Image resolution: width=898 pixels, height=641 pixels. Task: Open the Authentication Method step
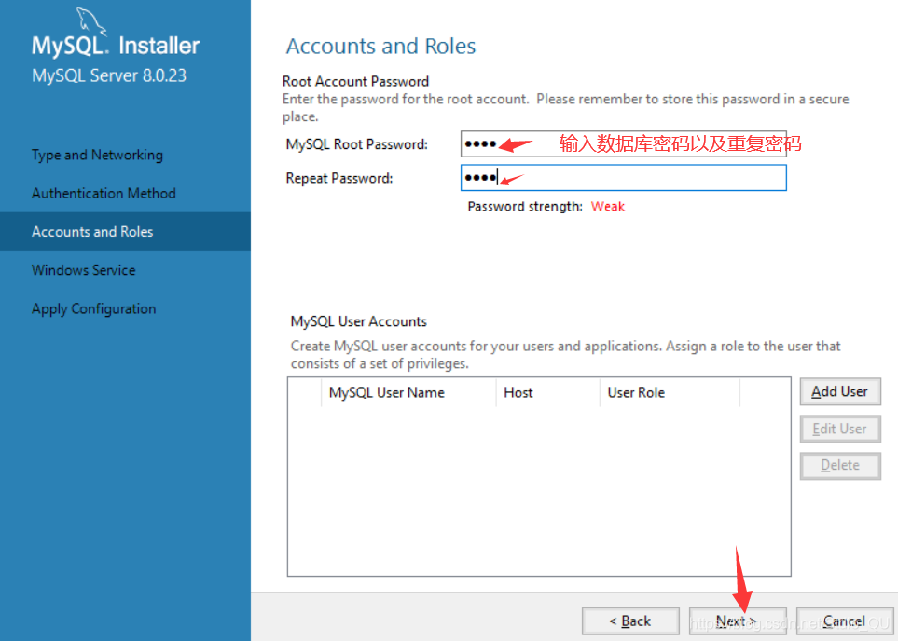point(104,194)
